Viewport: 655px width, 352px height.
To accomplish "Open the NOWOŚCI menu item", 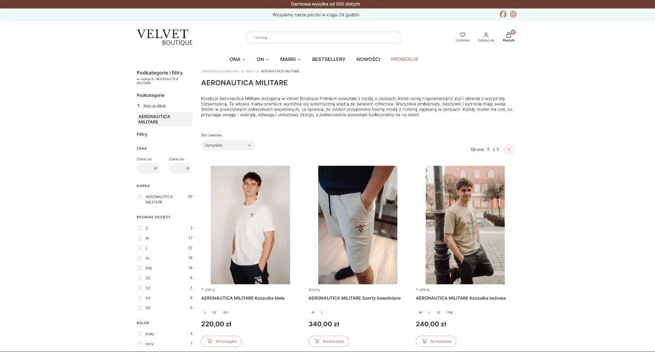I will point(368,59).
